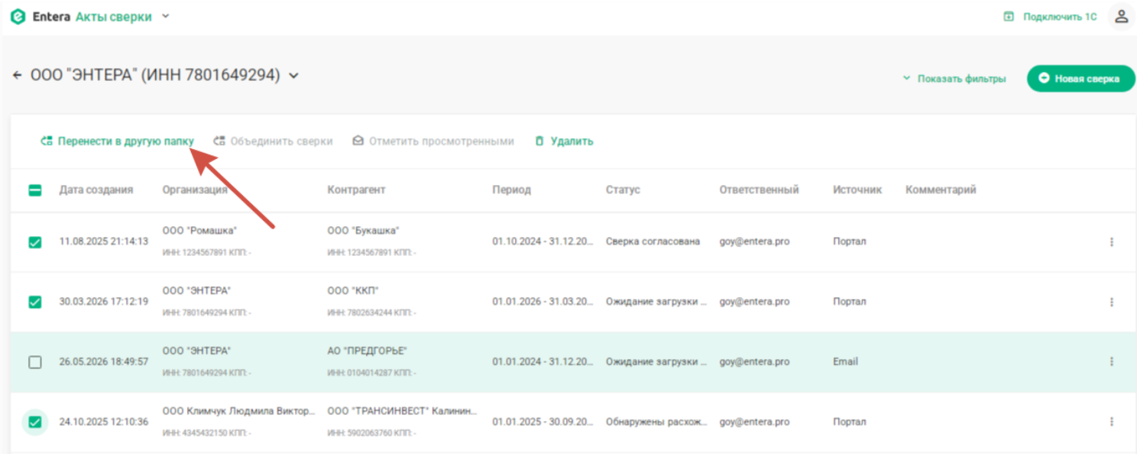The image size is (1137, 454).
Task: Go back using the left arrow
Action: coord(18,76)
